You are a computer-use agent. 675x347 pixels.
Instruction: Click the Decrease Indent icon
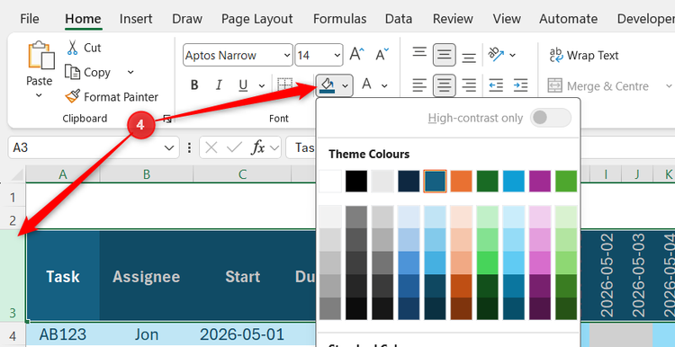[496, 85]
